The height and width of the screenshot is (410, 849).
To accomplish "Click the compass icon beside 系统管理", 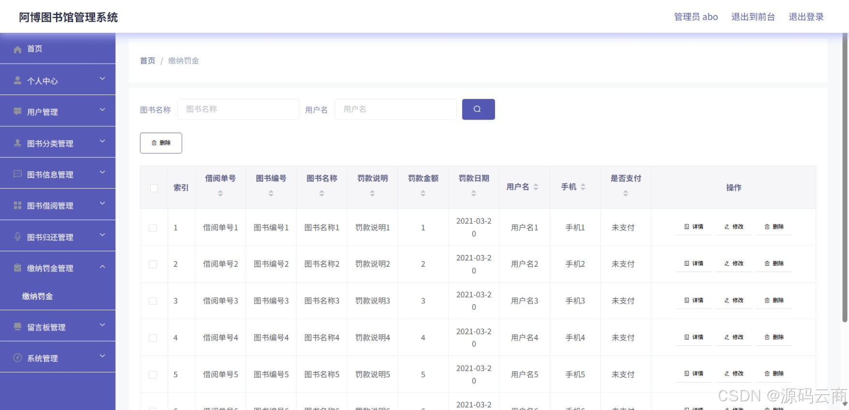I will (x=18, y=358).
